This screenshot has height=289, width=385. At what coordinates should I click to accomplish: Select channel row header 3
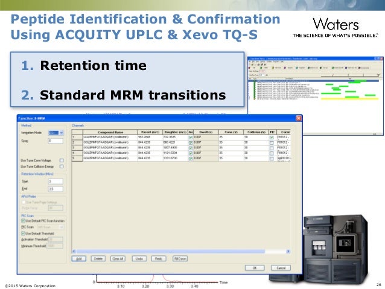pyautogui.click(x=77, y=148)
